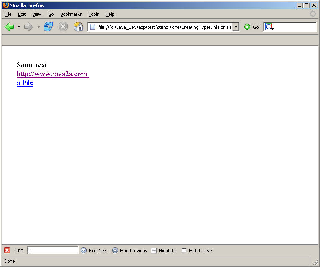
Task: Enable the Match case checkbox
Action: pos(184,250)
